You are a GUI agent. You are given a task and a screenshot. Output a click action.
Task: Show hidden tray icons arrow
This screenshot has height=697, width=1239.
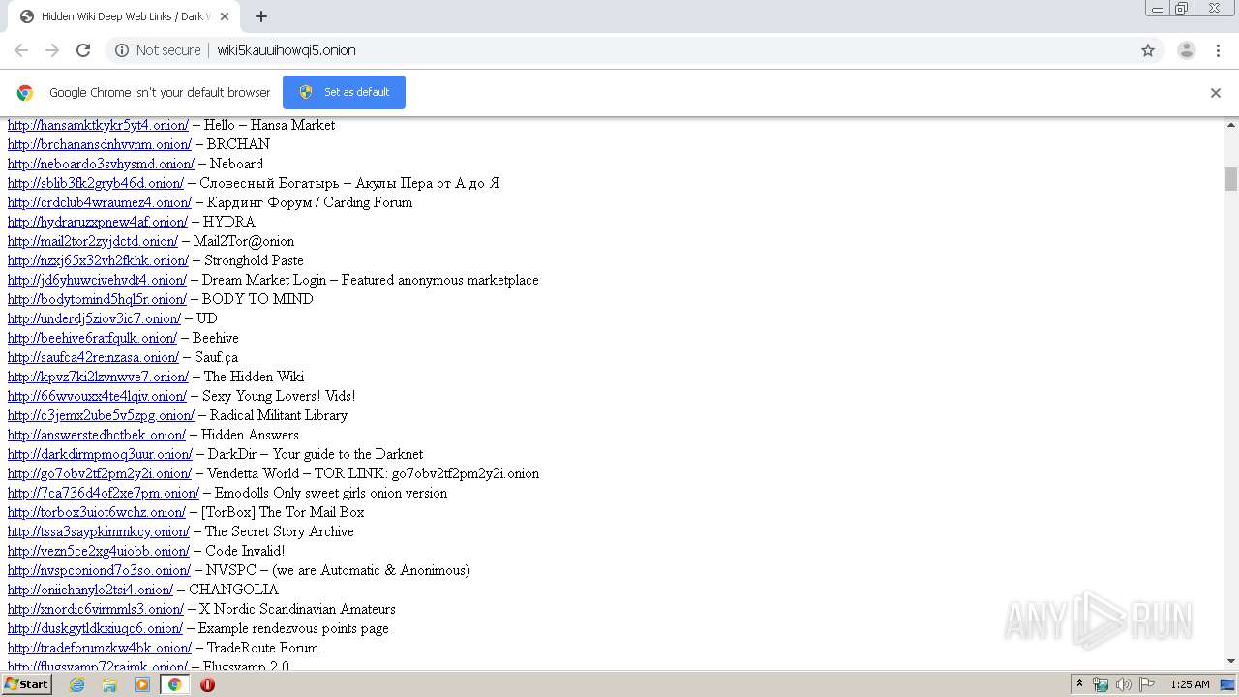coord(1079,684)
